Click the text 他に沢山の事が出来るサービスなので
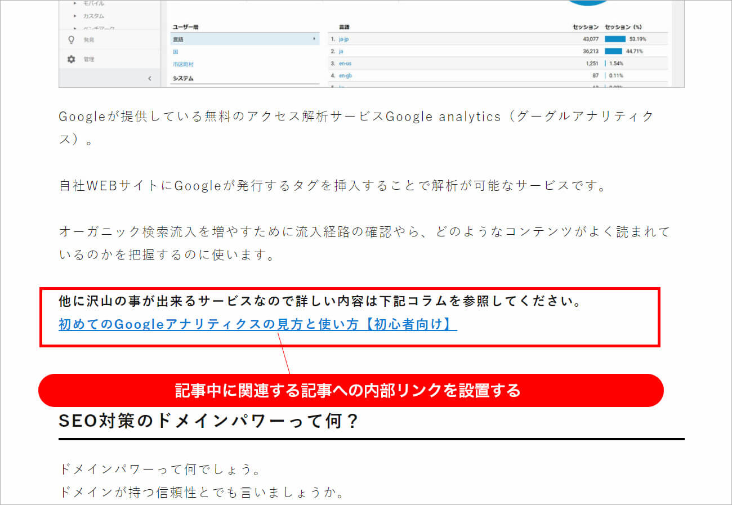This screenshot has height=505, width=732. [x=176, y=301]
